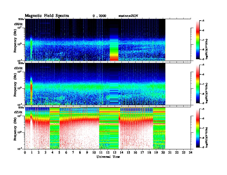This screenshot has width=227, height=175.
Task: Click the '0 , 2000' date text
Action: tap(99, 16)
